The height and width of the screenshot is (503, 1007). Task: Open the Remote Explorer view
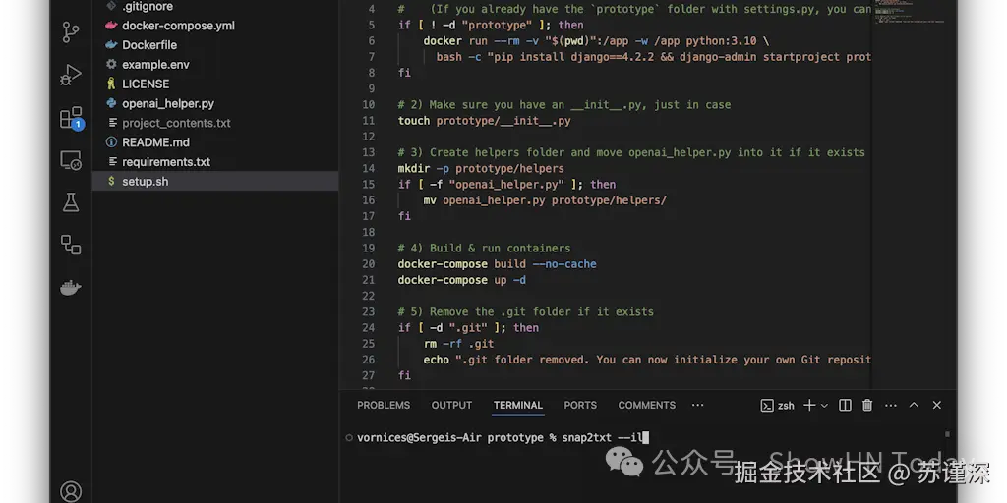[x=71, y=160]
